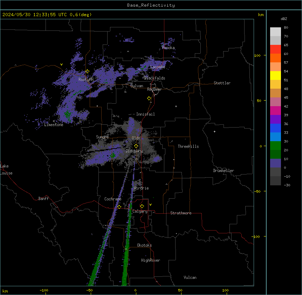Screen dimensions: 302x295
Task: Select the asterisk marker above Limestone
Action: point(54,121)
